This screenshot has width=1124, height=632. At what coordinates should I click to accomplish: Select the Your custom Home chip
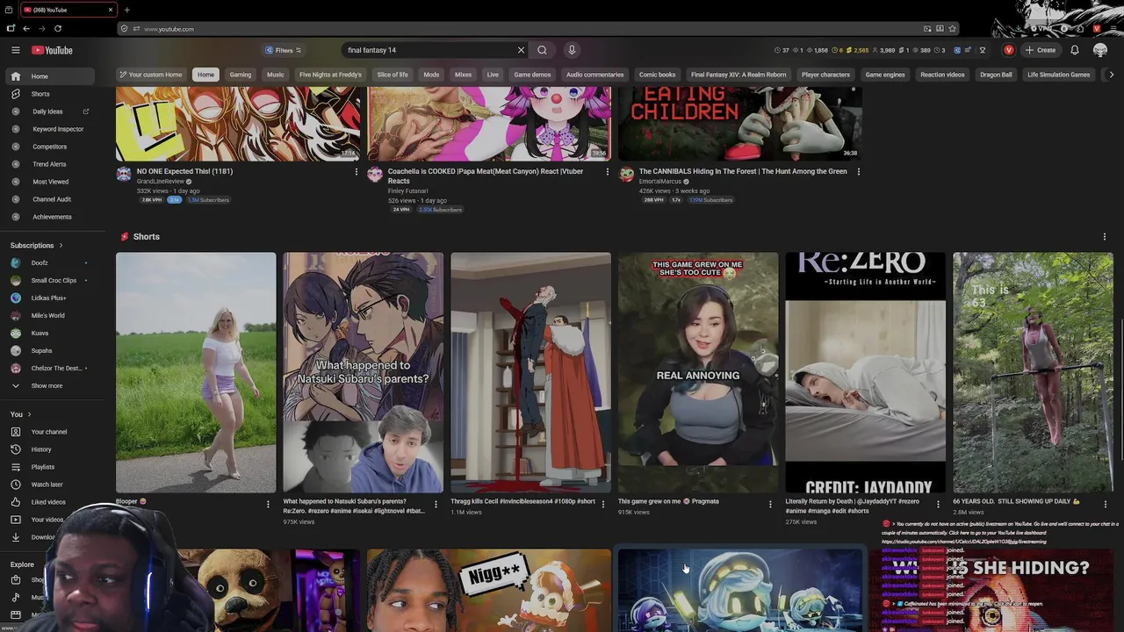point(151,75)
